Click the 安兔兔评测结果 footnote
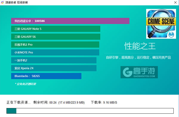 click(x=25, y=84)
